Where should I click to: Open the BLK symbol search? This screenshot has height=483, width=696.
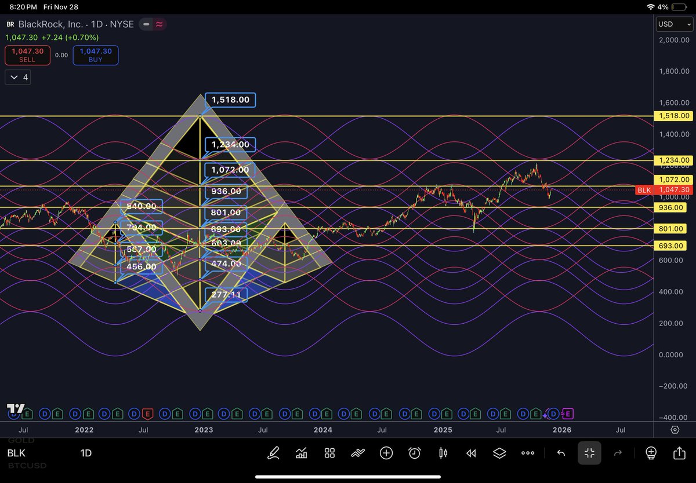(16, 453)
